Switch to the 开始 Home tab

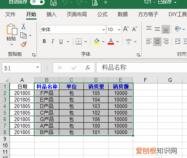point(31,14)
